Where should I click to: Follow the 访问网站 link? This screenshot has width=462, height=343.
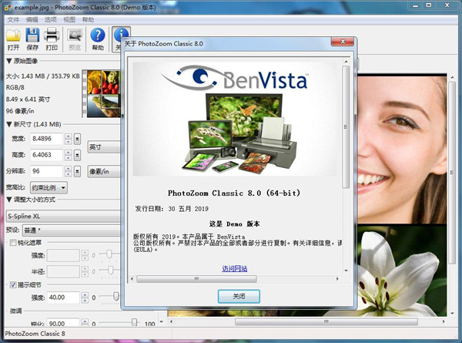[235, 268]
